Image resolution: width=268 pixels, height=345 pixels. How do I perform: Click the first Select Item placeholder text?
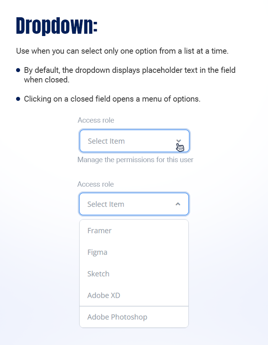pos(105,141)
